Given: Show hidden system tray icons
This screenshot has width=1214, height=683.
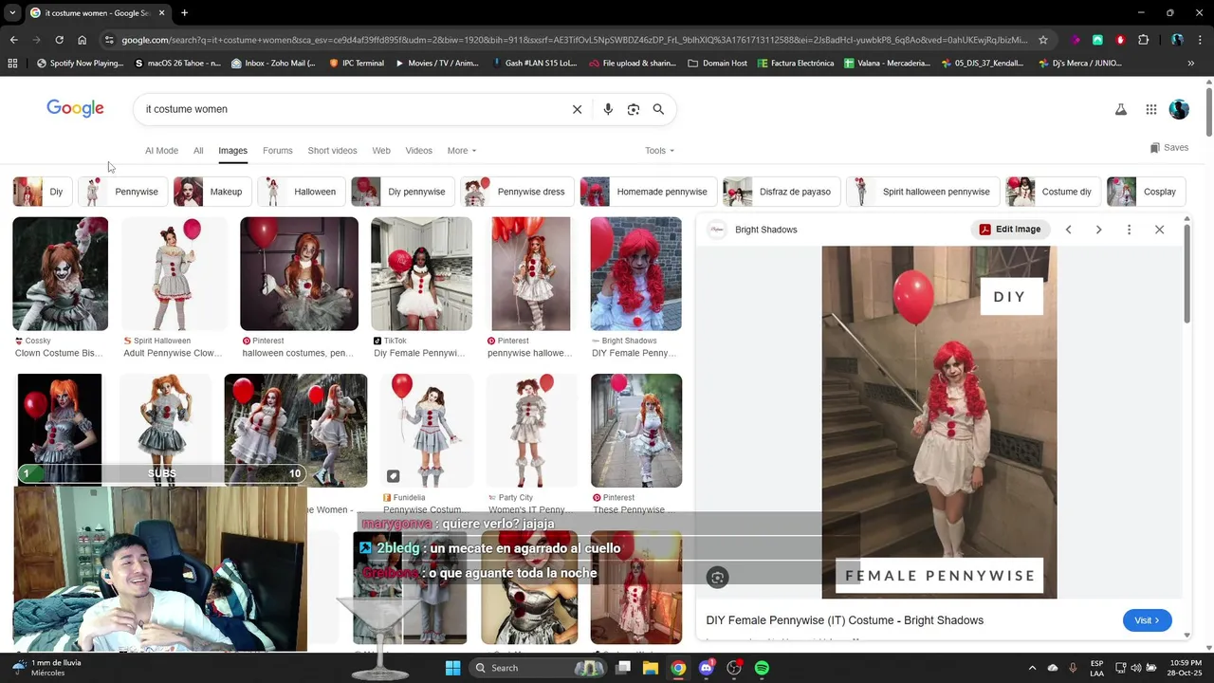Looking at the screenshot, I should [x=1032, y=668].
